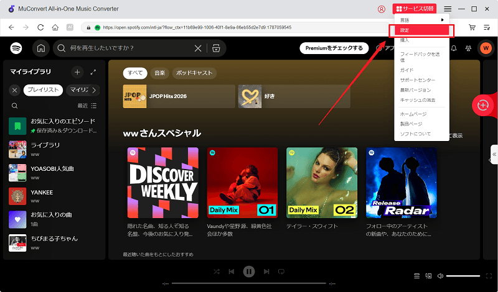Click the Spotify logo
The image size is (498, 292).
click(16, 48)
